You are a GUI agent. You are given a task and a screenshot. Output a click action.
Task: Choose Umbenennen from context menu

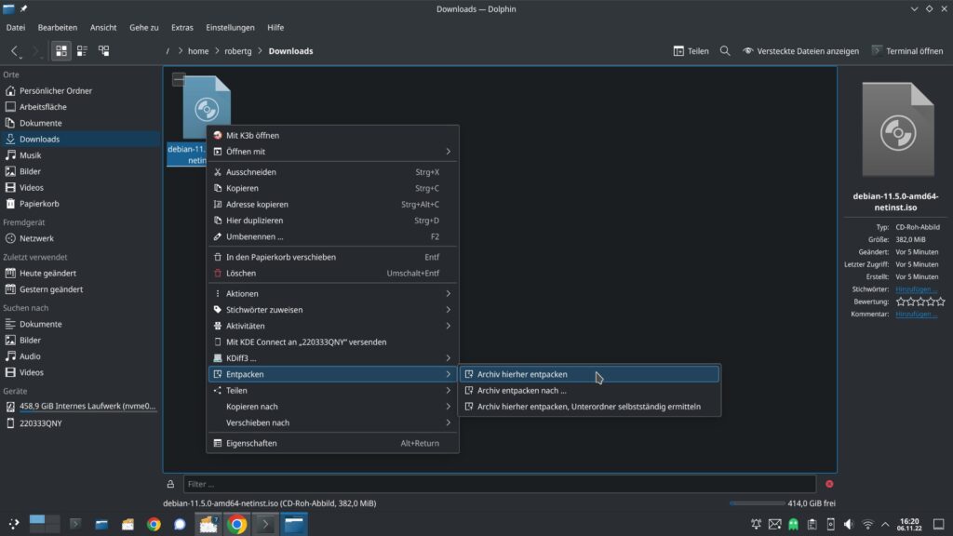(332, 236)
